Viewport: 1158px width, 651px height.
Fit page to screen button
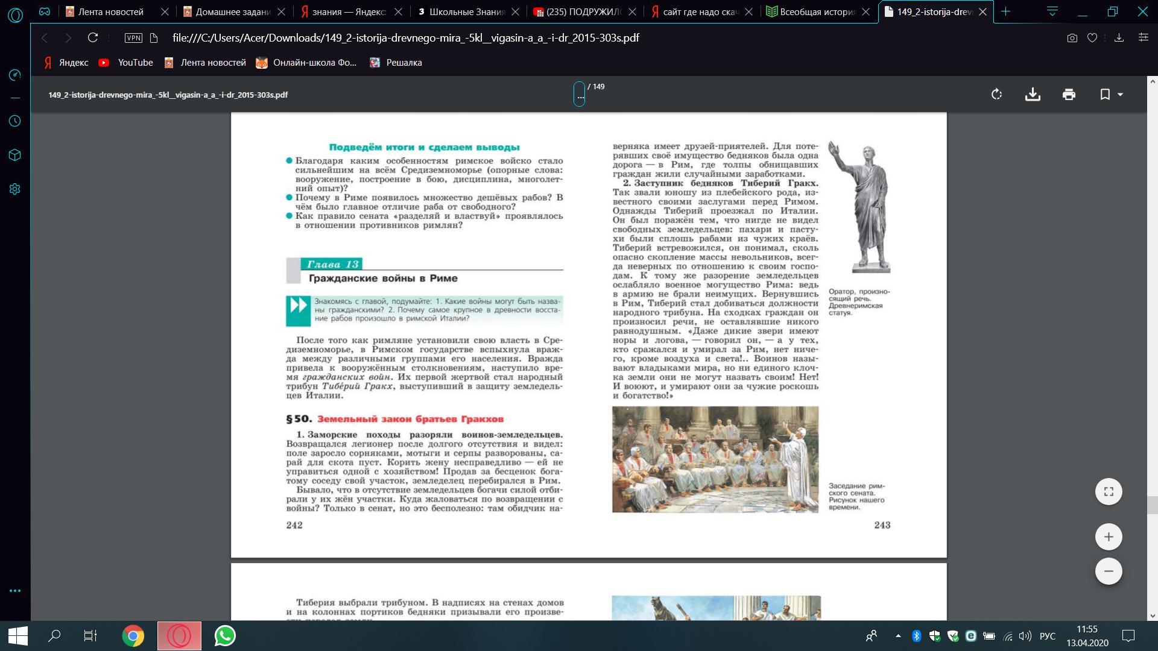(1109, 491)
